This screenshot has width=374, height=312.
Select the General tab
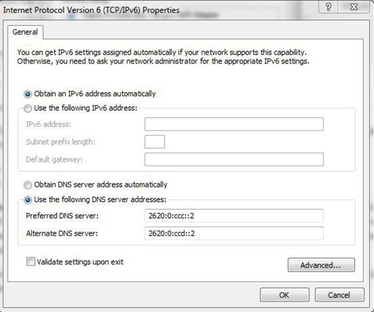tap(26, 32)
